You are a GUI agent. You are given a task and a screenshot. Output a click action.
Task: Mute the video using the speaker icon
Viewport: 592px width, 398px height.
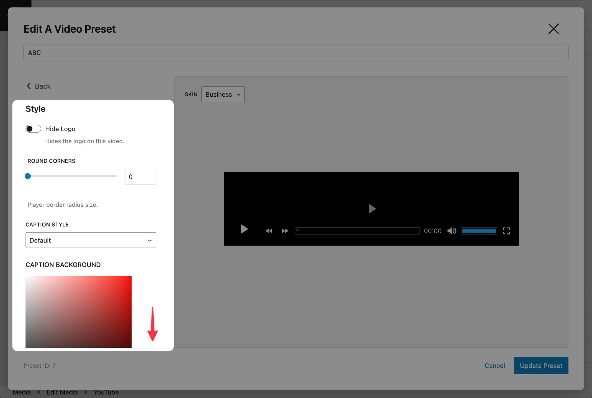click(x=451, y=230)
